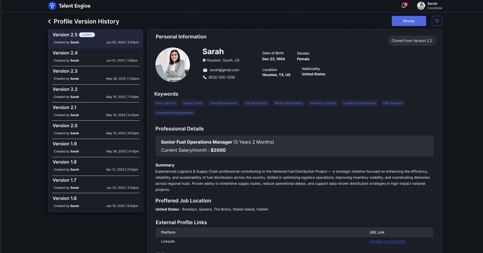Click the email envelope icon
483x253 pixels.
pyautogui.click(x=205, y=70)
